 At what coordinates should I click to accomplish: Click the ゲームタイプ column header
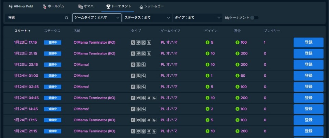[x=170, y=31]
